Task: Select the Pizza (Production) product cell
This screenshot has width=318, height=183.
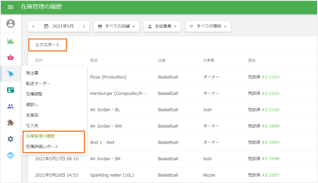Action: click(108, 77)
